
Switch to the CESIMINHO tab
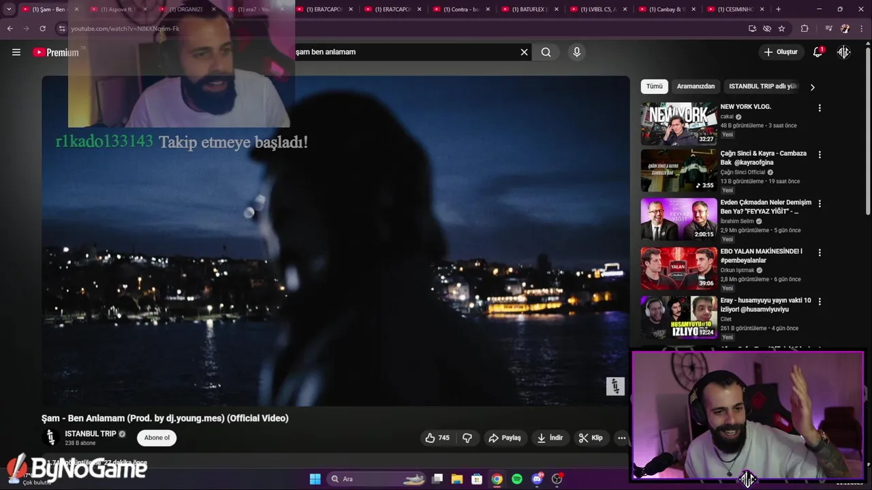click(734, 10)
